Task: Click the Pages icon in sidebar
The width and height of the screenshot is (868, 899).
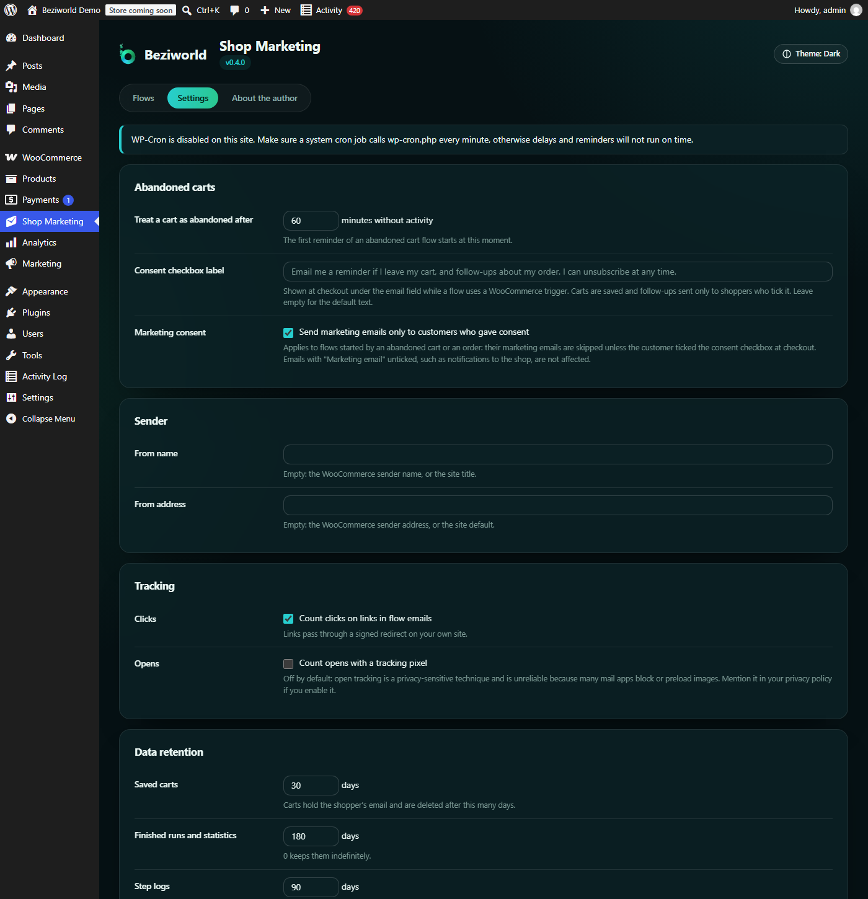Action: click(11, 108)
